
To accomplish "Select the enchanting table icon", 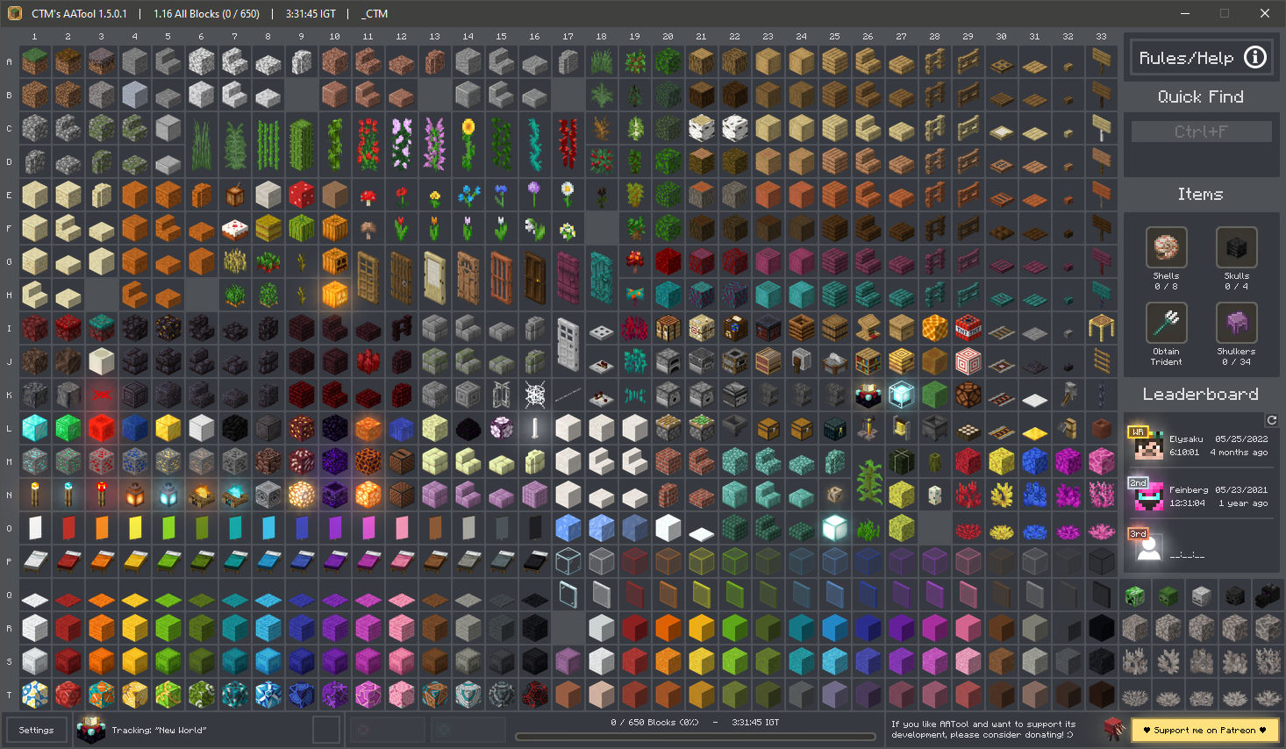I will pos(868,395).
